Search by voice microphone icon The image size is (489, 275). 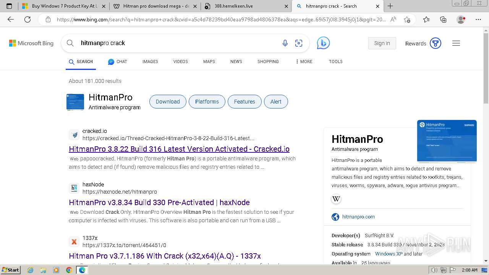[x=285, y=43]
